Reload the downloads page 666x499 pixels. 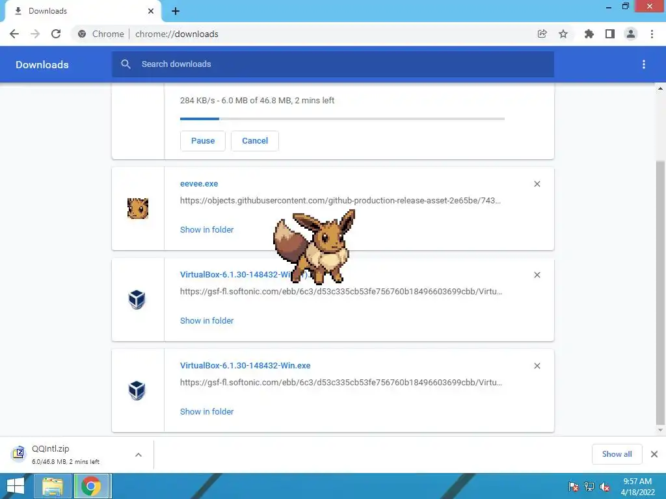(56, 34)
